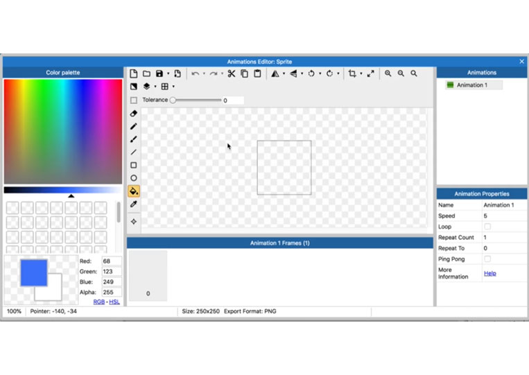Flip the image vertically
Image resolution: width=529 pixels, height=375 pixels.
tap(293, 73)
